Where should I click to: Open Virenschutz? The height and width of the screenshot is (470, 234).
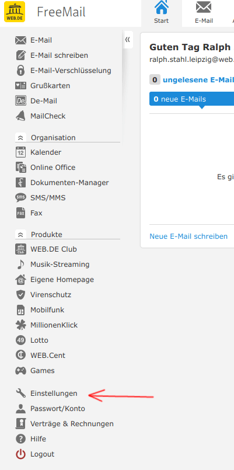coord(51,295)
